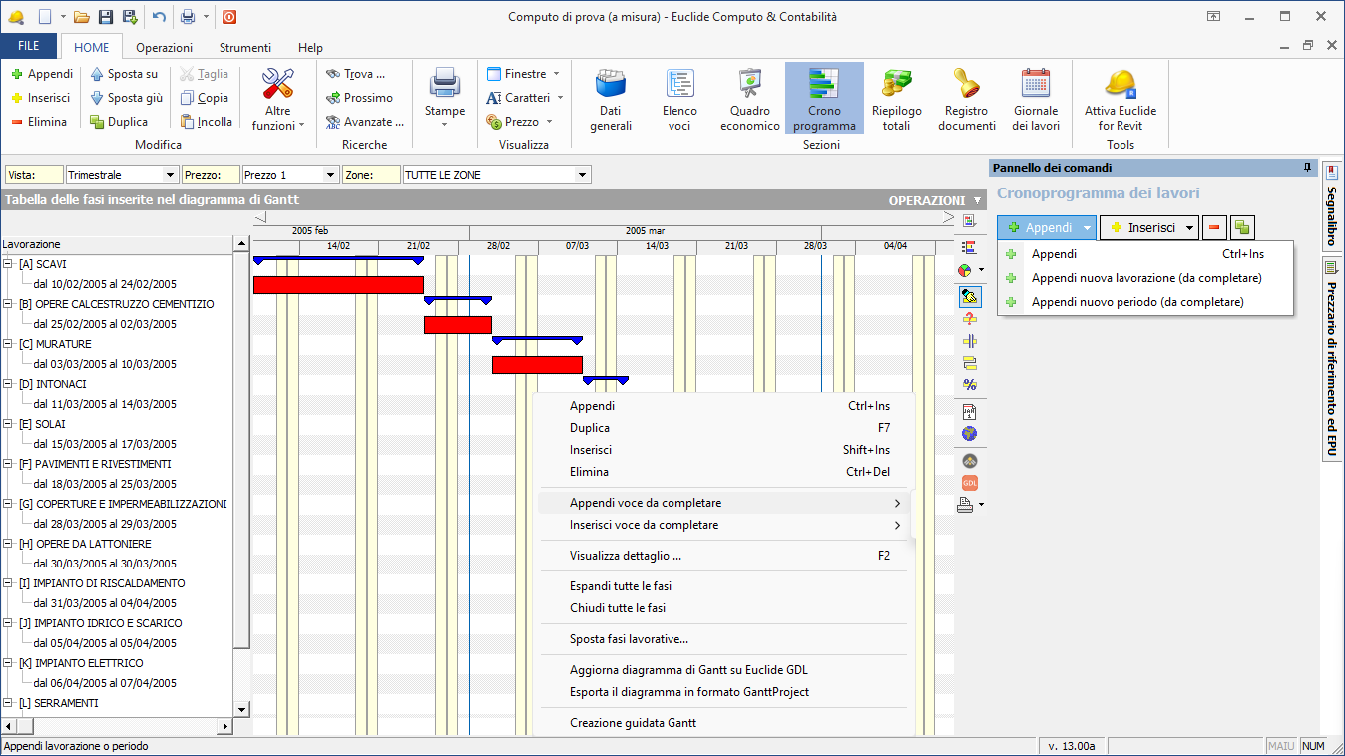Click the Prossimo search button
The height and width of the screenshot is (756, 1345).
pyautogui.click(x=359, y=98)
